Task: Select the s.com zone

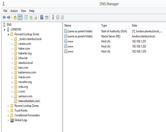Action: 22,91
